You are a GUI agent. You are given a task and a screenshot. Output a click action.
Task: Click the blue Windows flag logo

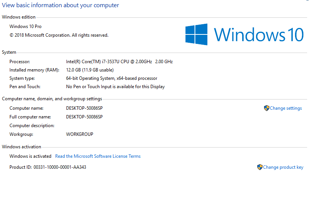click(x=196, y=34)
